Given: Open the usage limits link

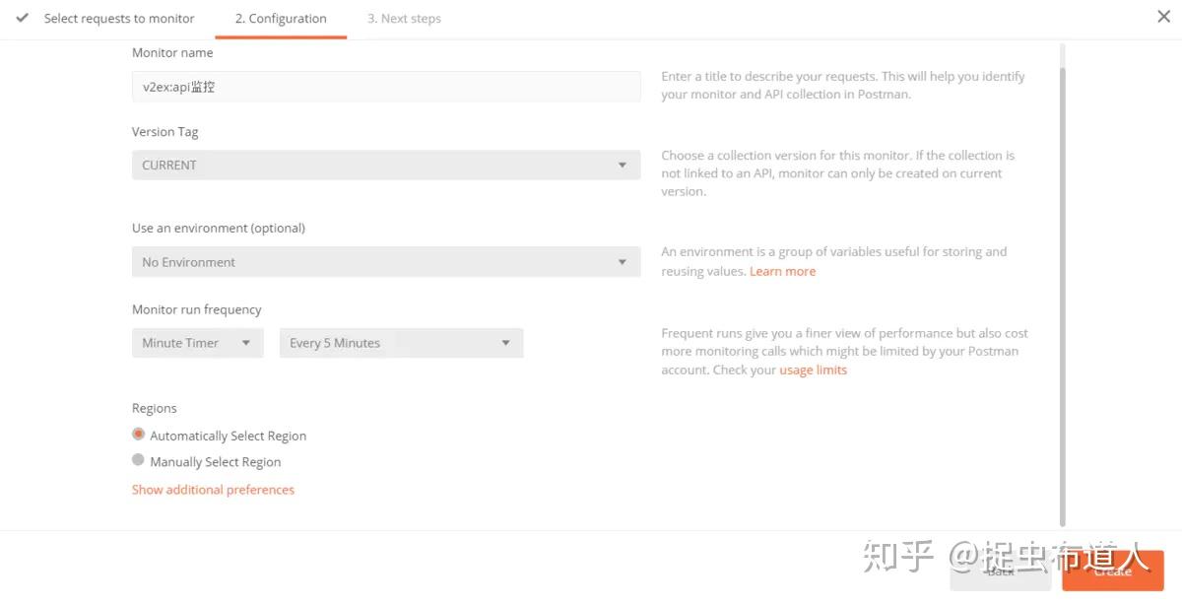Looking at the screenshot, I should pyautogui.click(x=813, y=370).
